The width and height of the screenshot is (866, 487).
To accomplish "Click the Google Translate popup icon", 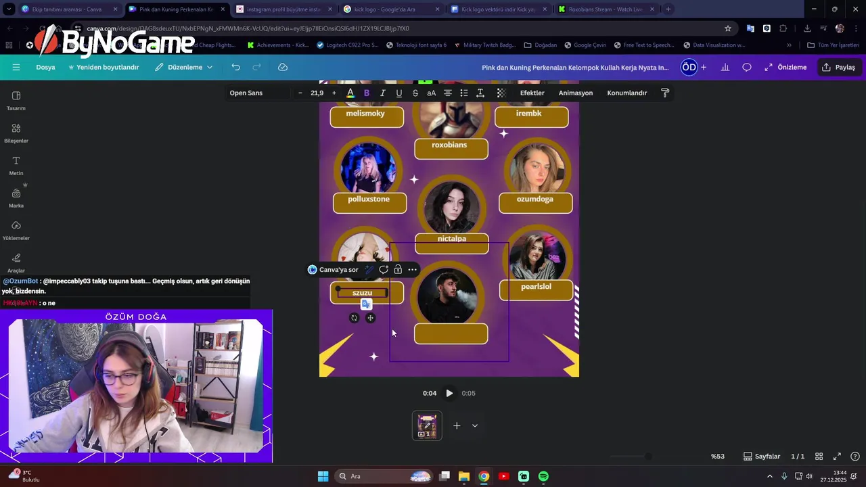I will point(366,304).
